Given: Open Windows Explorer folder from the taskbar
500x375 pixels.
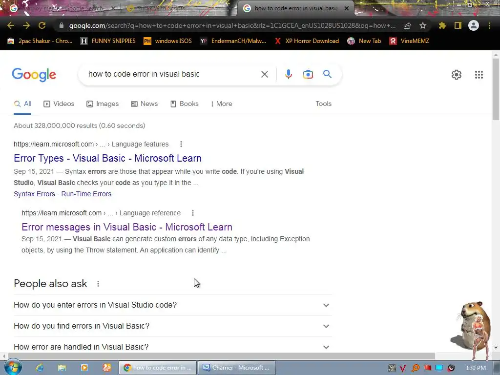Looking at the screenshot, I should tap(62, 368).
